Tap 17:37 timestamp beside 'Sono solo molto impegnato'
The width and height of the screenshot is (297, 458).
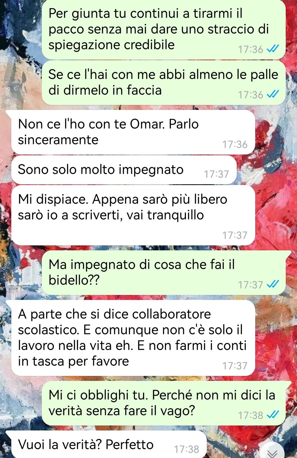216,174
